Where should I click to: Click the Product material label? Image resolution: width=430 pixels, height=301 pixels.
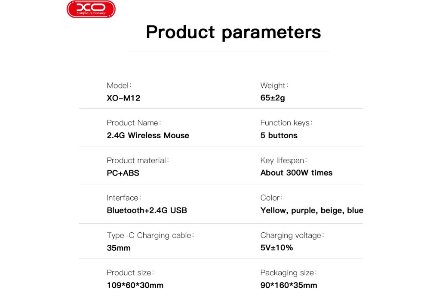138,160
